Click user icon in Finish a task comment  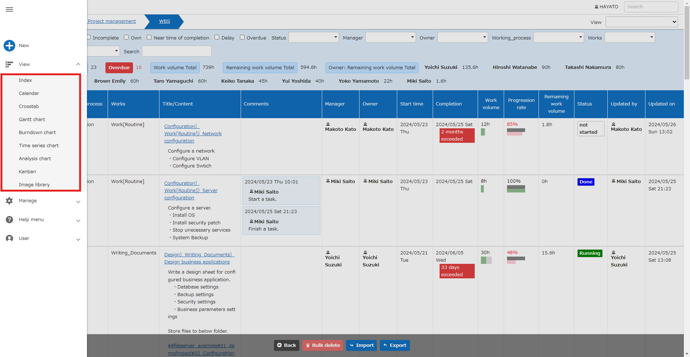click(x=252, y=221)
